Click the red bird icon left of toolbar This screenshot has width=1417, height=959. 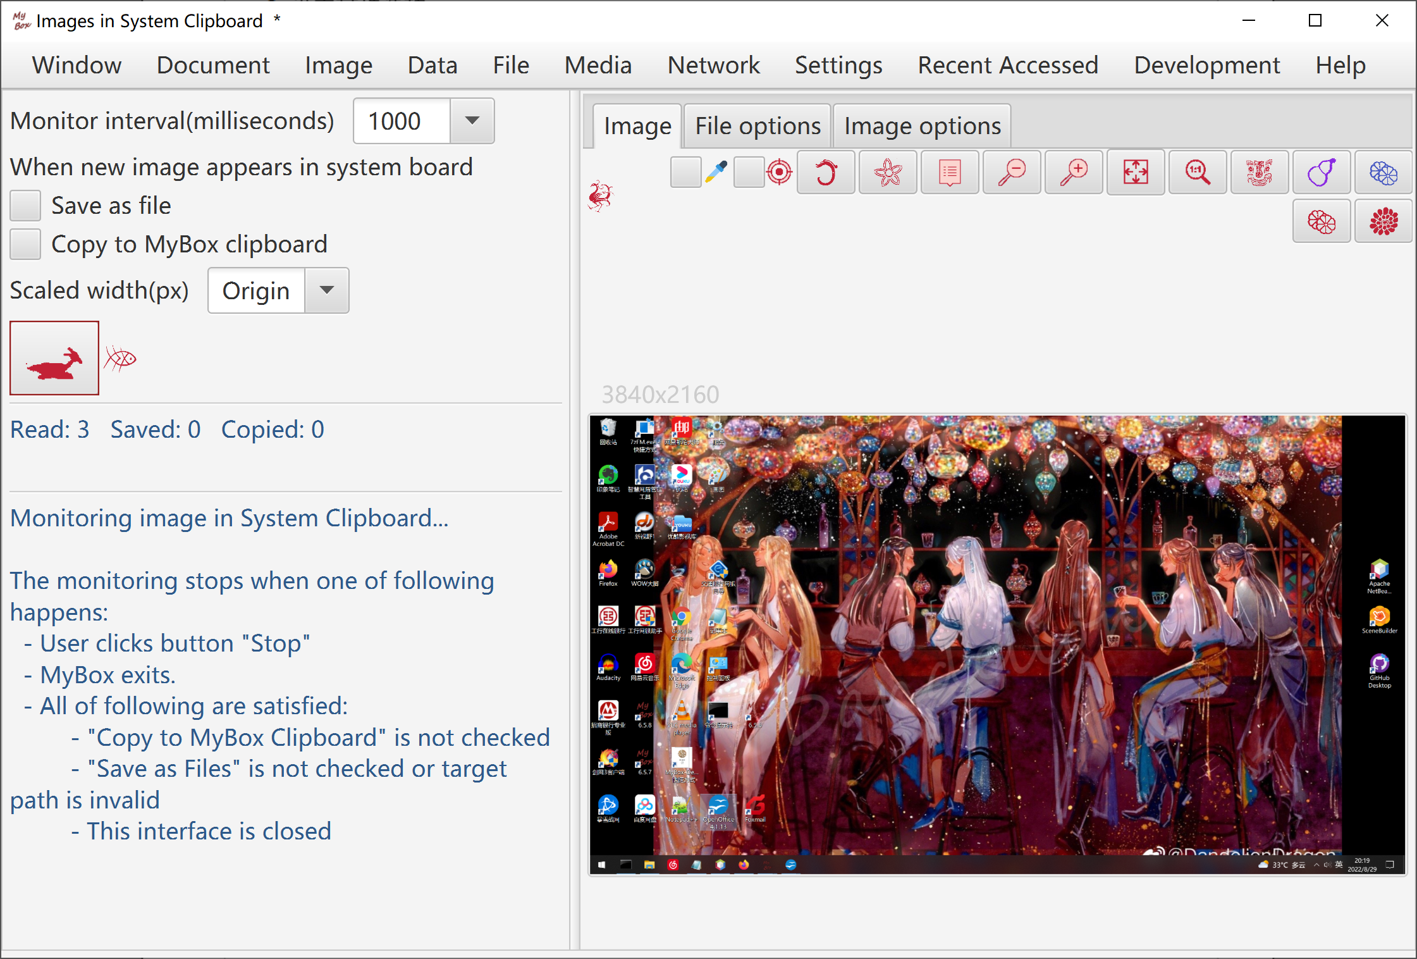pos(600,196)
